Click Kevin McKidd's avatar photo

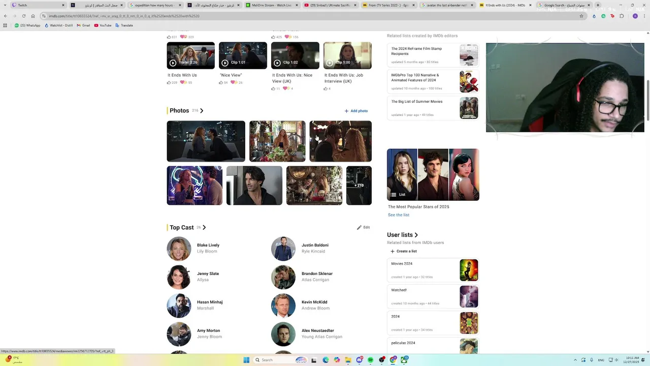(x=283, y=306)
